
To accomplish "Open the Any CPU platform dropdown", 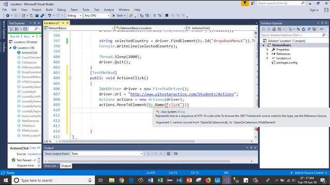I will click(97, 15).
